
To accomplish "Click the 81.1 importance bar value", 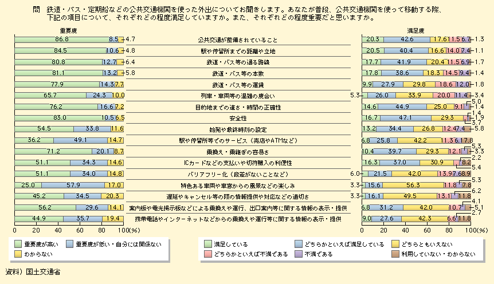I will coord(58,73).
